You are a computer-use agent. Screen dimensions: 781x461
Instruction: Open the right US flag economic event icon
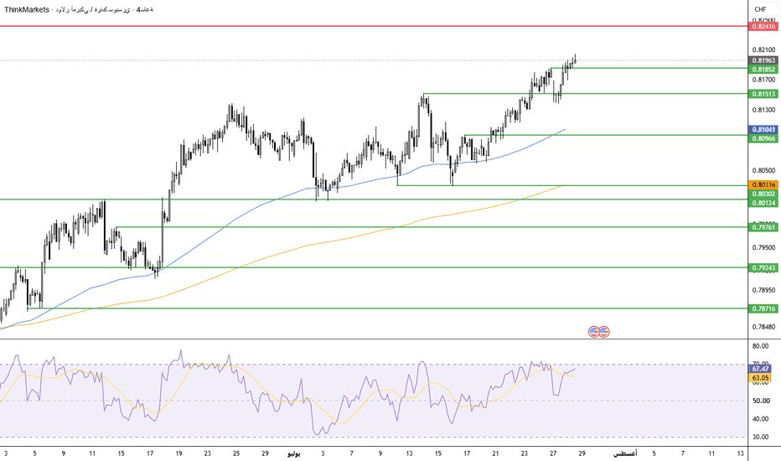click(x=604, y=331)
